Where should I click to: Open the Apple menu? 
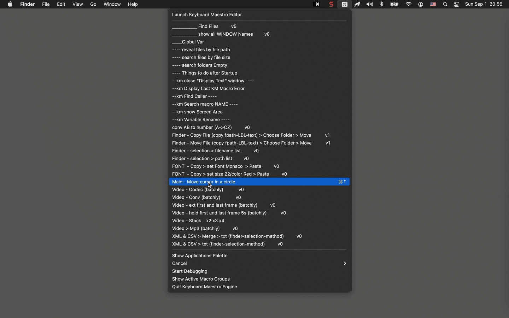pos(10,4)
